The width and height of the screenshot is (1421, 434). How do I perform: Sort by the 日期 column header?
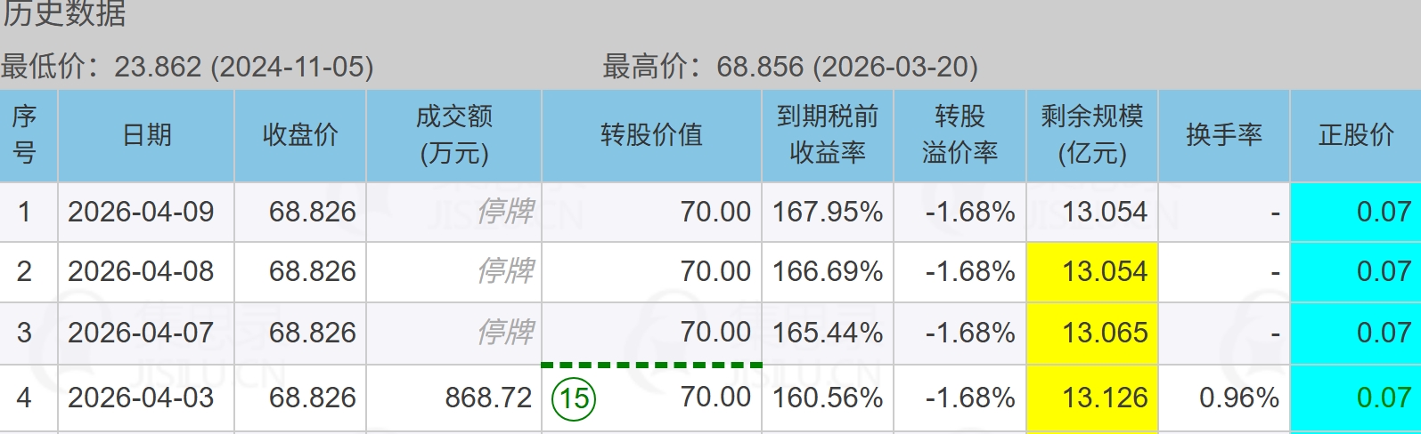[x=147, y=135]
